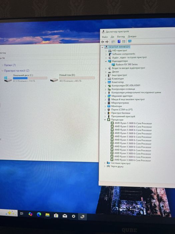The width and height of the screenshot is (175, 234).
Task: Expand the Монітори node
Action: point(105,106)
